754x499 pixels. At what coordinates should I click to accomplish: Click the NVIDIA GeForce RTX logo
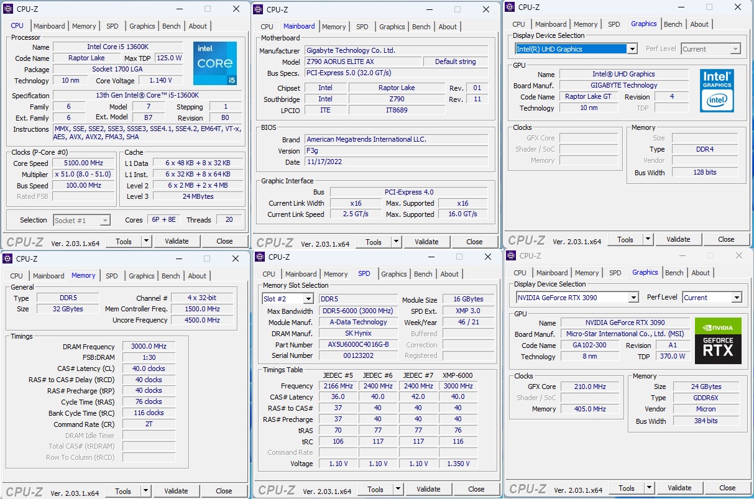pyautogui.click(x=718, y=341)
